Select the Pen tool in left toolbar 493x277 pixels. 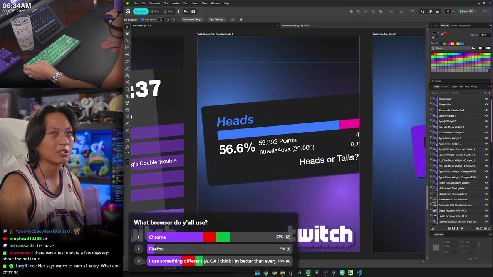[x=127, y=61]
